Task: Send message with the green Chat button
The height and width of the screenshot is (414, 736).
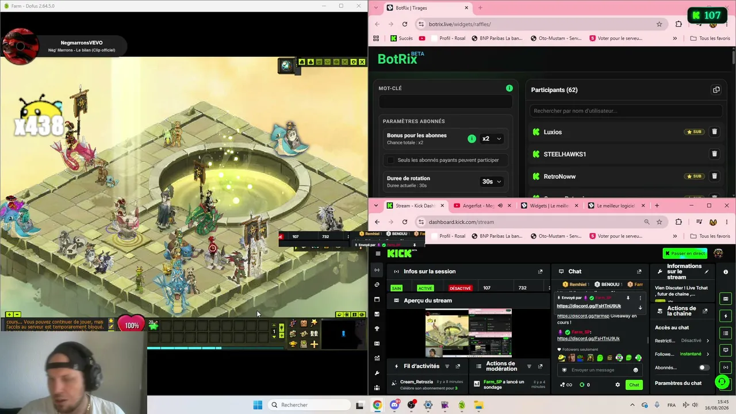Action: click(x=634, y=385)
